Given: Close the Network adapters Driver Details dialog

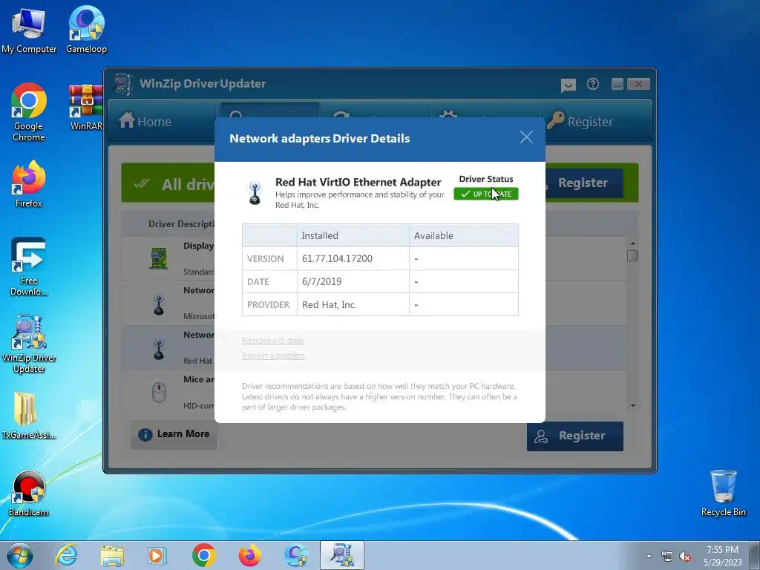Looking at the screenshot, I should 526,137.
